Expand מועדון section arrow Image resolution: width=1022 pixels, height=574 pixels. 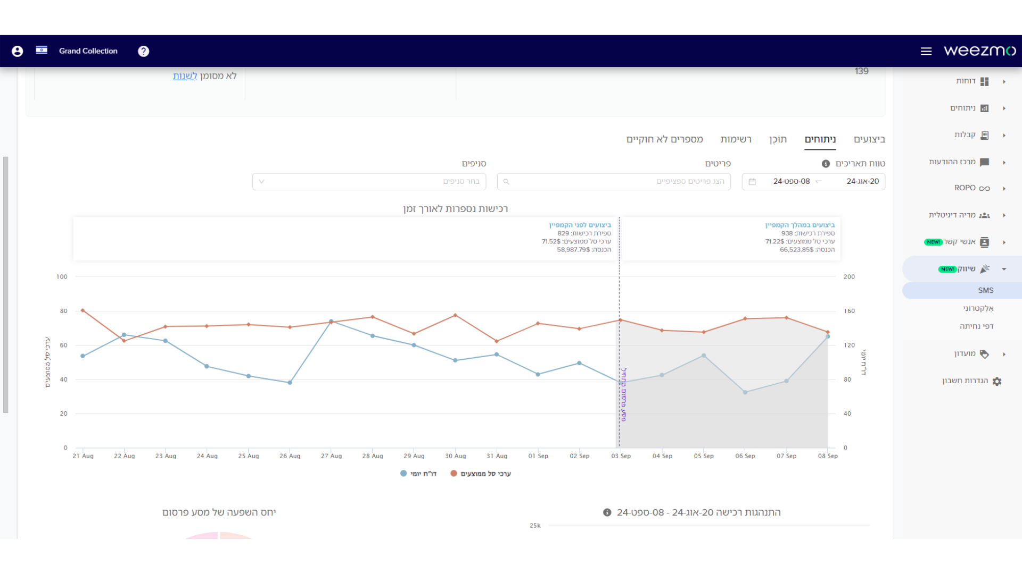tap(1004, 354)
